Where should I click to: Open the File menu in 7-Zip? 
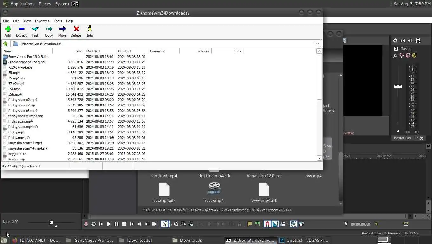pyautogui.click(x=6, y=21)
